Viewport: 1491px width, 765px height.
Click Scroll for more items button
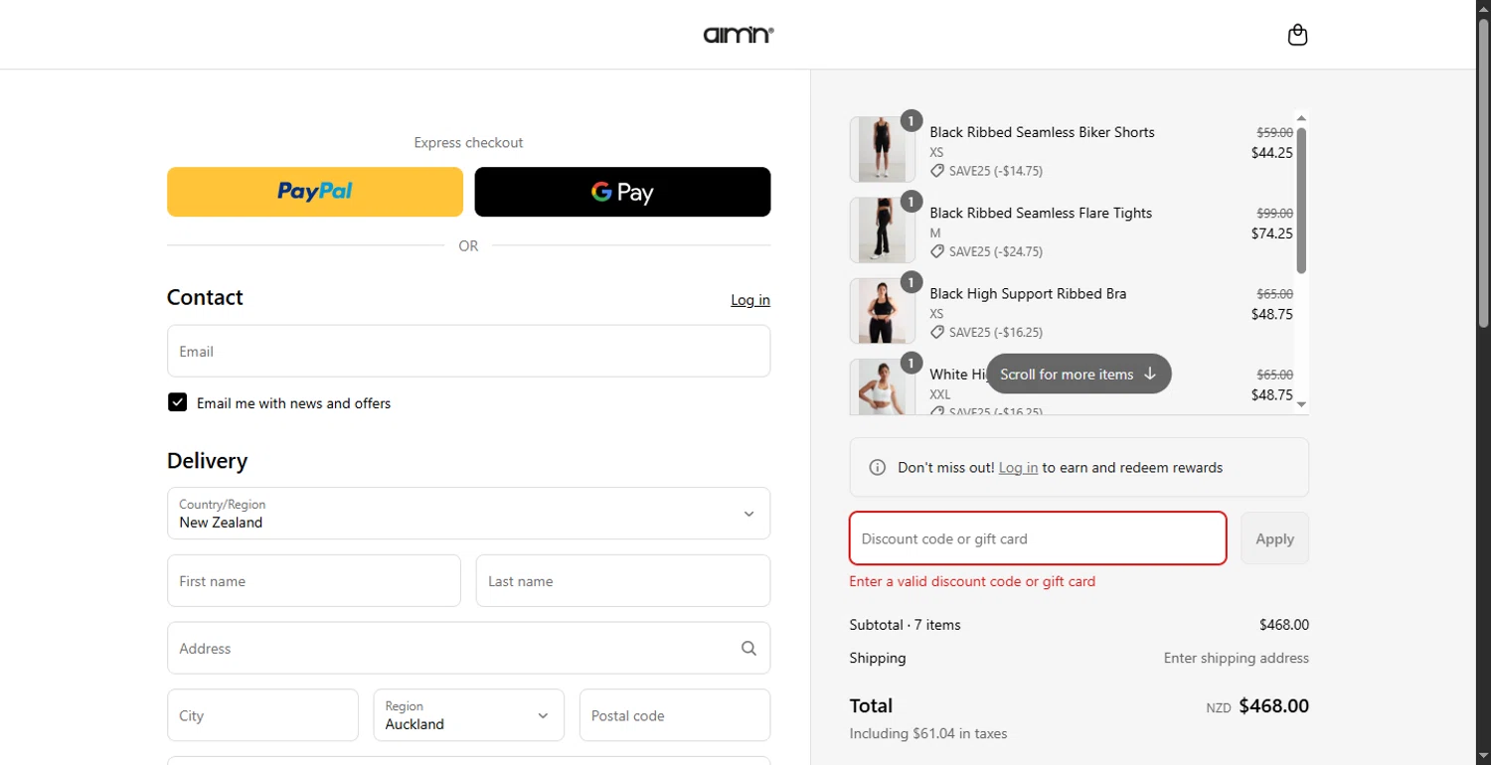pyautogui.click(x=1078, y=375)
